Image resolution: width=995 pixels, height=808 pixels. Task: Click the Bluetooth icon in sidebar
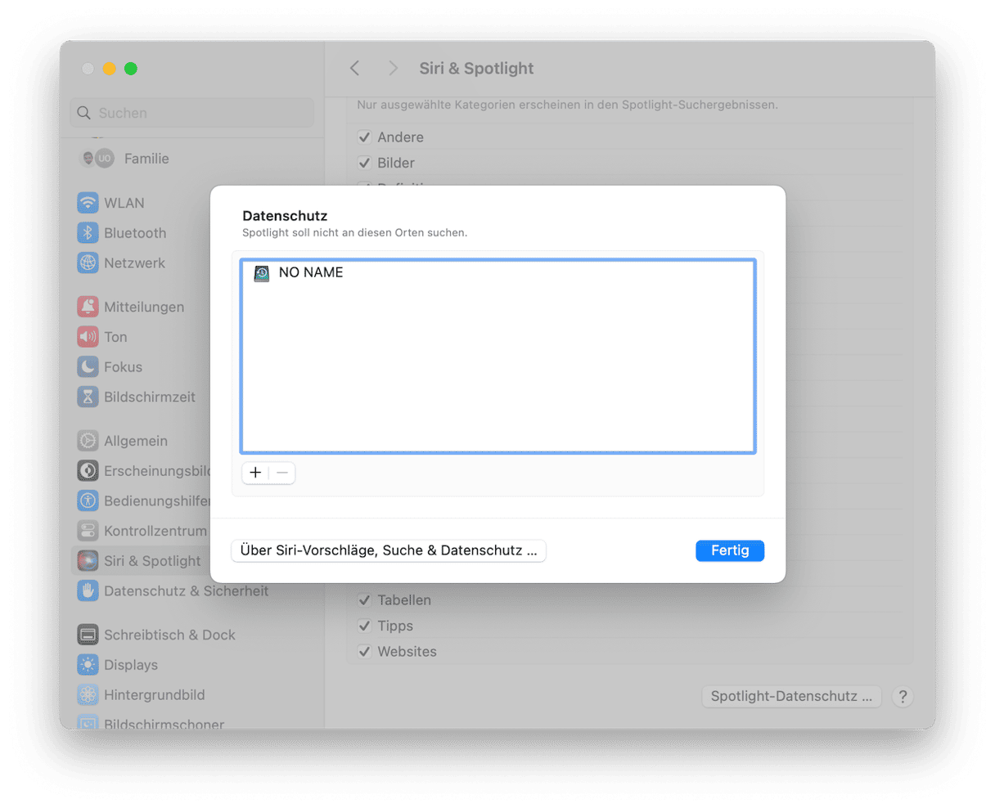pyautogui.click(x=88, y=233)
